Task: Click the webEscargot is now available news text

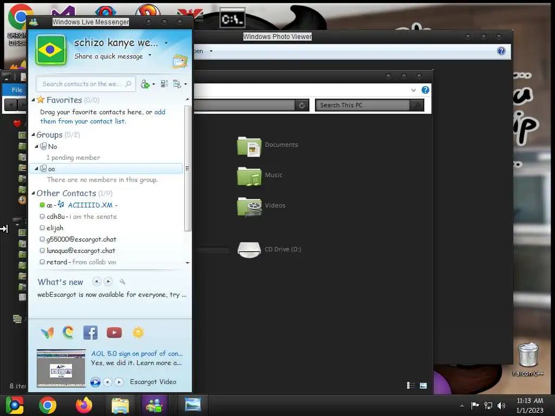Action: click(112, 295)
